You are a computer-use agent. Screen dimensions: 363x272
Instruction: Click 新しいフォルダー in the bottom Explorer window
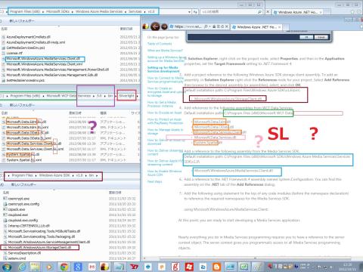(x=23, y=184)
